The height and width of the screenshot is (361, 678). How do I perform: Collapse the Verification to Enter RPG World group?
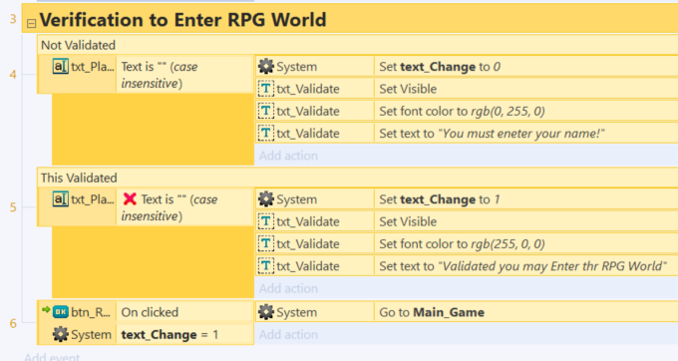coord(31,24)
